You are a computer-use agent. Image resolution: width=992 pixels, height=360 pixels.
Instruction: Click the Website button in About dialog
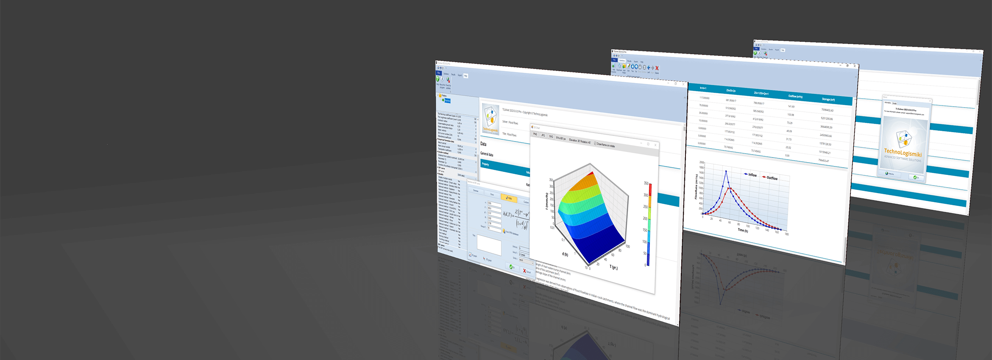point(889,174)
